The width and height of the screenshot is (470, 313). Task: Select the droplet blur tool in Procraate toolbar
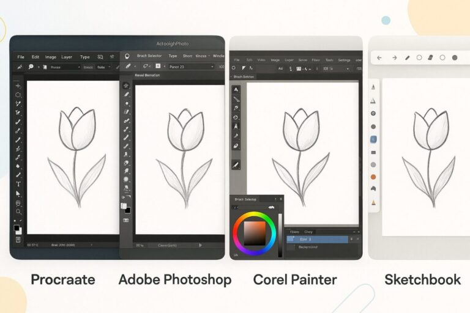tap(18, 166)
